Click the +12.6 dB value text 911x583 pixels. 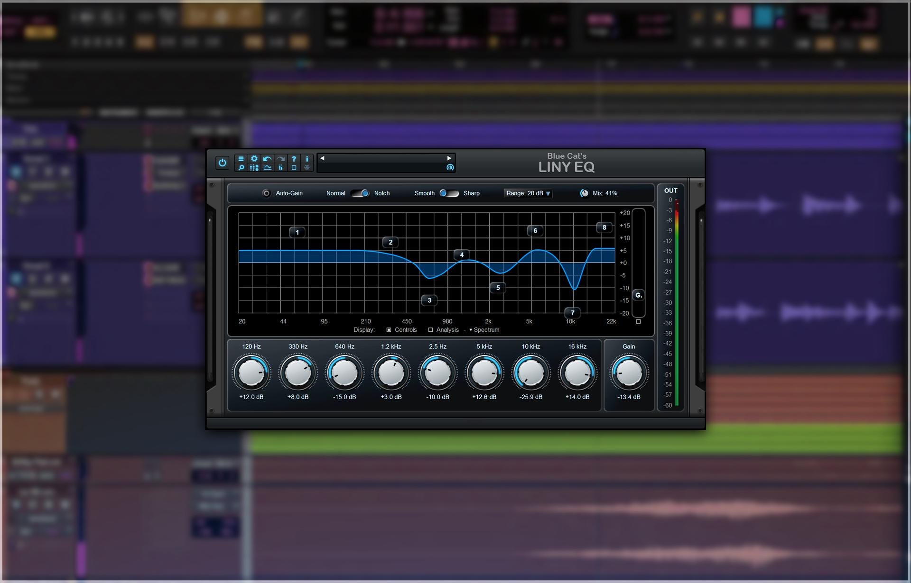coord(484,397)
